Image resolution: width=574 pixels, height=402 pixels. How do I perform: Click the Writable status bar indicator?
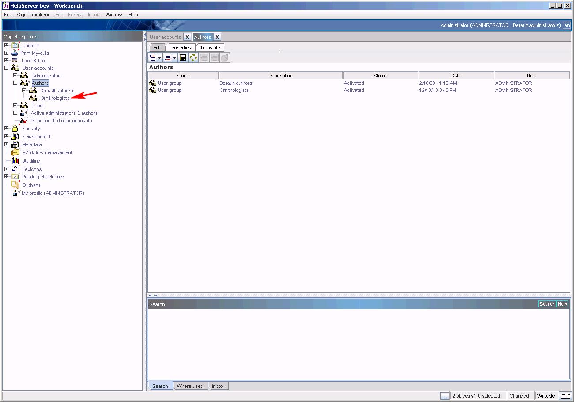tap(546, 396)
